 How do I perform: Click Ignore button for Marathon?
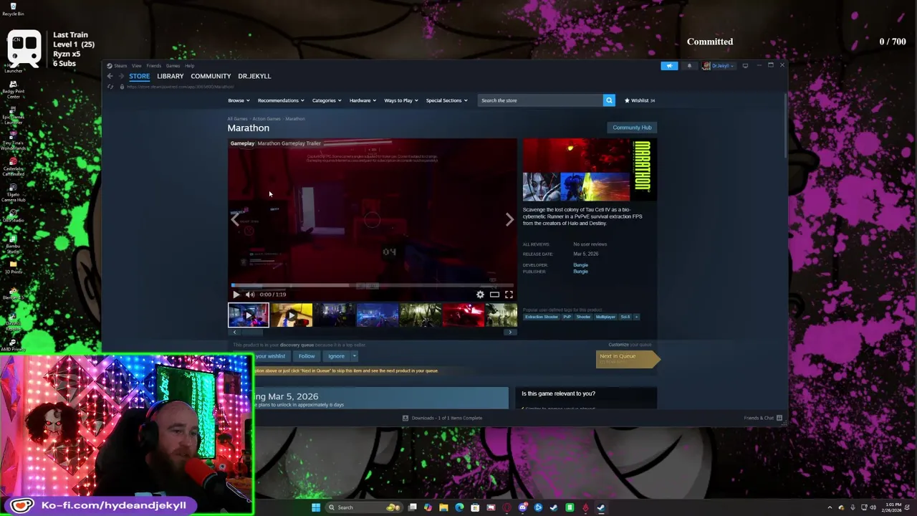coord(336,356)
